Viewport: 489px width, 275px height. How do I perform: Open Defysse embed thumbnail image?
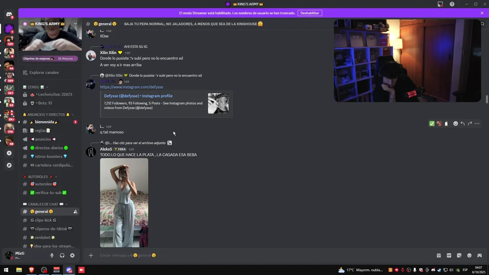pos(218,104)
